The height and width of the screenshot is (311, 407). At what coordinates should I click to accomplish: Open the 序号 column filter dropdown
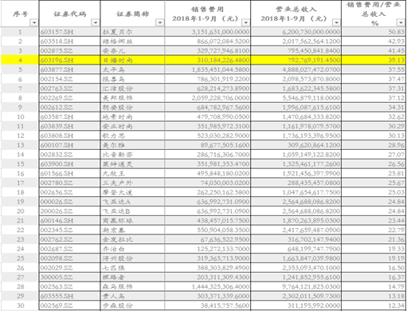click(34, 22)
